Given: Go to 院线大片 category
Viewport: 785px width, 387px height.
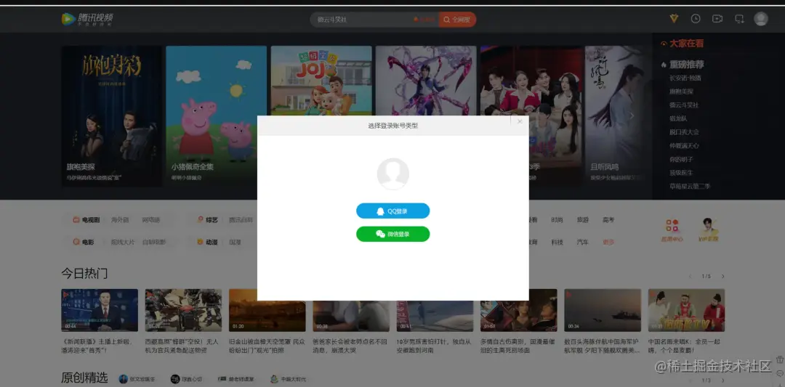Looking at the screenshot, I should 123,242.
